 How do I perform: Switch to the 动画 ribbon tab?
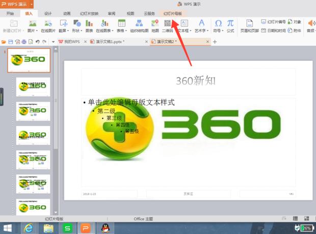point(67,13)
